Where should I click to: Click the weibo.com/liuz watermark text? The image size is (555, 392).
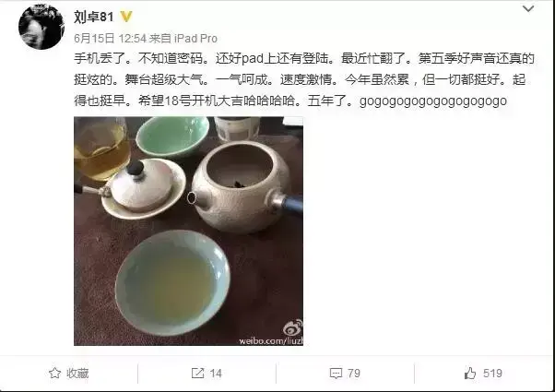click(271, 341)
